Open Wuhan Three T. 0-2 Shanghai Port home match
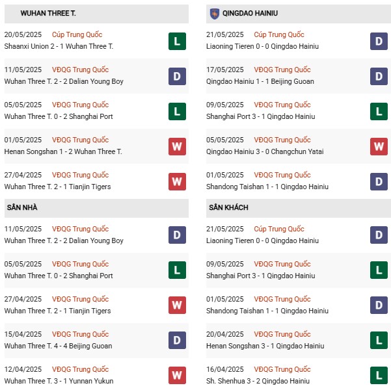Screen dimensions: 391x390 59,276
